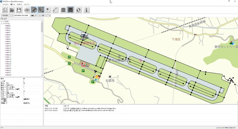
Task: Click the database stack icon
Action: (x=63, y=10)
